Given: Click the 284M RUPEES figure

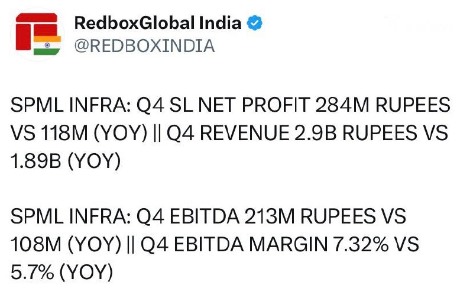Looking at the screenshot, I should [383, 105].
